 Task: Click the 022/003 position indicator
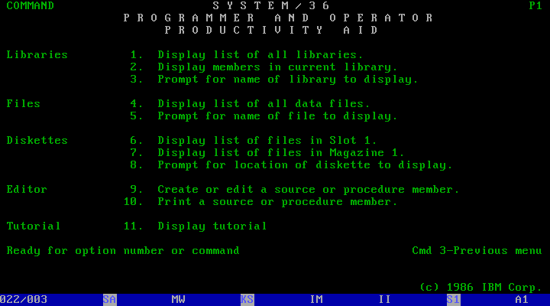24,300
